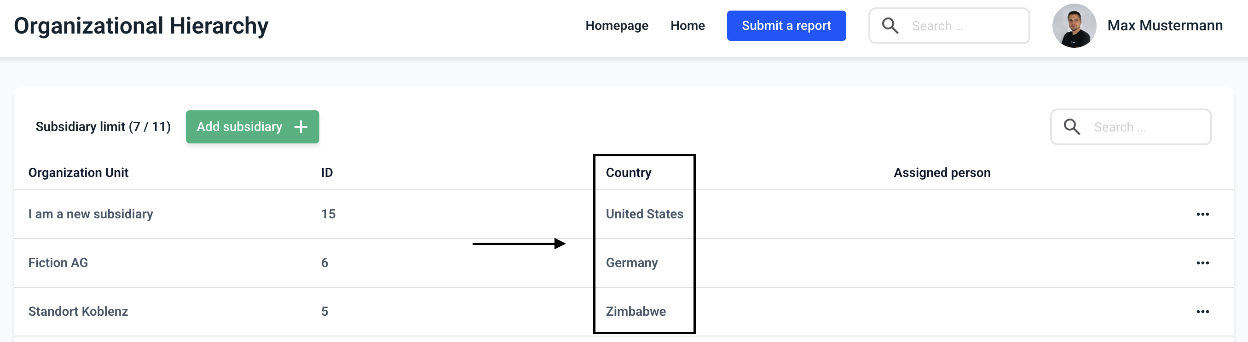
Task: Open options menu for 'I am a new subsidiary'
Action: click(x=1202, y=214)
